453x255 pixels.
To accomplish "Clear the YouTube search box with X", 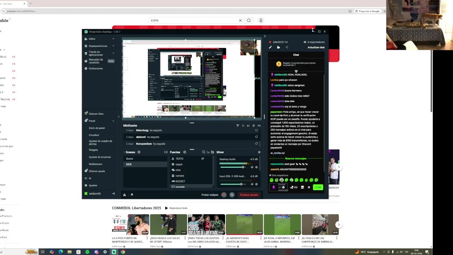I will [x=240, y=21].
